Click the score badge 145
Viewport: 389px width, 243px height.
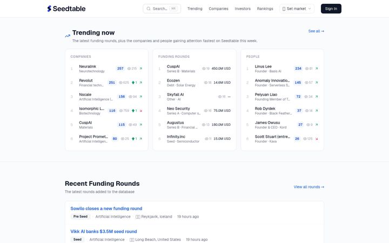tap(298, 83)
